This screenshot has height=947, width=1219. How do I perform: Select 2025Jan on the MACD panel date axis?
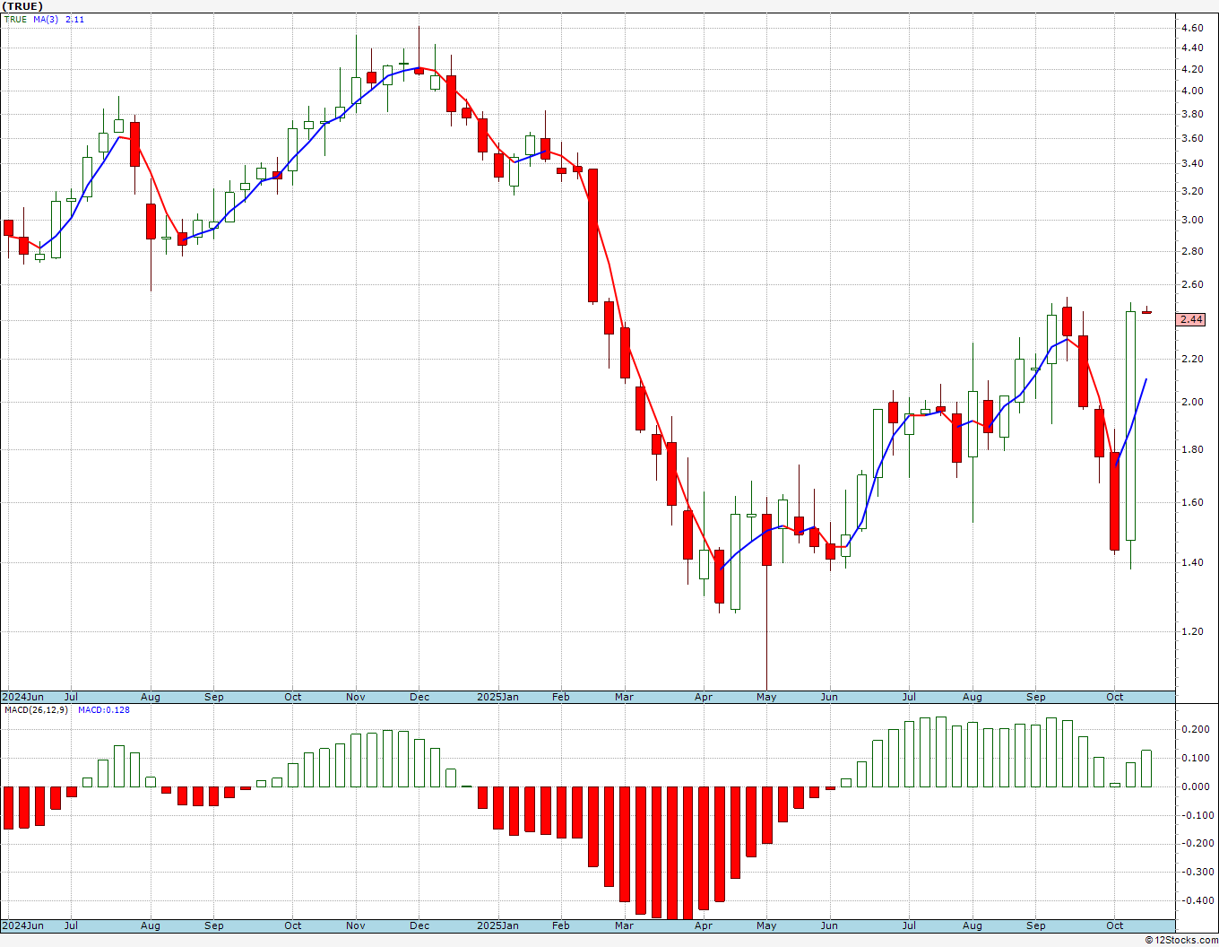[x=497, y=925]
